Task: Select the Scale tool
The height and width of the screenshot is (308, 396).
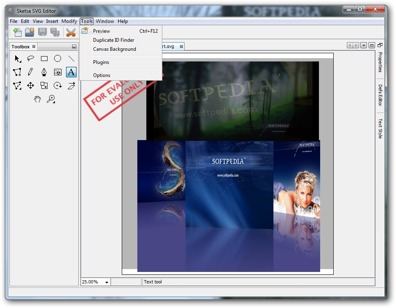Action: click(44, 86)
